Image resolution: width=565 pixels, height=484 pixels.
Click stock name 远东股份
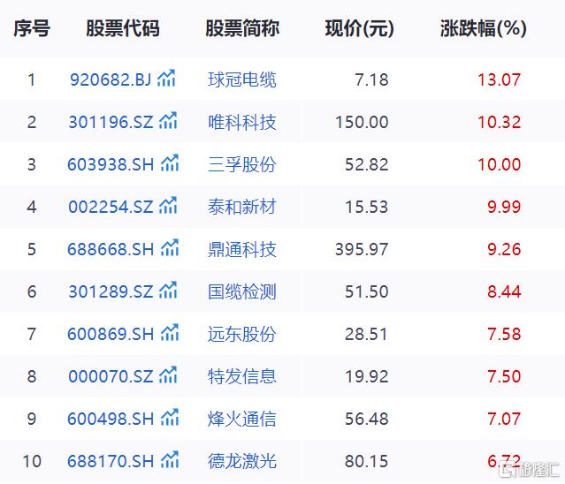coord(242,334)
